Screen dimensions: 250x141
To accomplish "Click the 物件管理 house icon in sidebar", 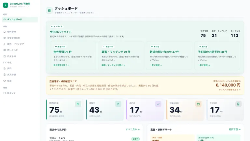I will tap(5, 32).
